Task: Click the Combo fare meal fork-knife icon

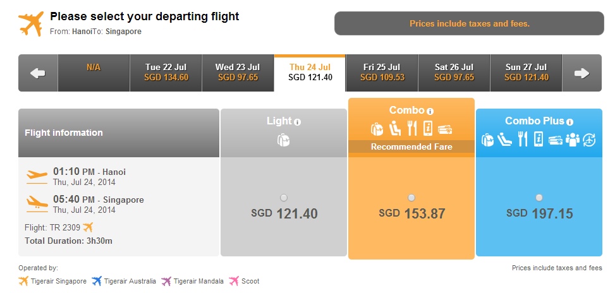Action: [412, 128]
